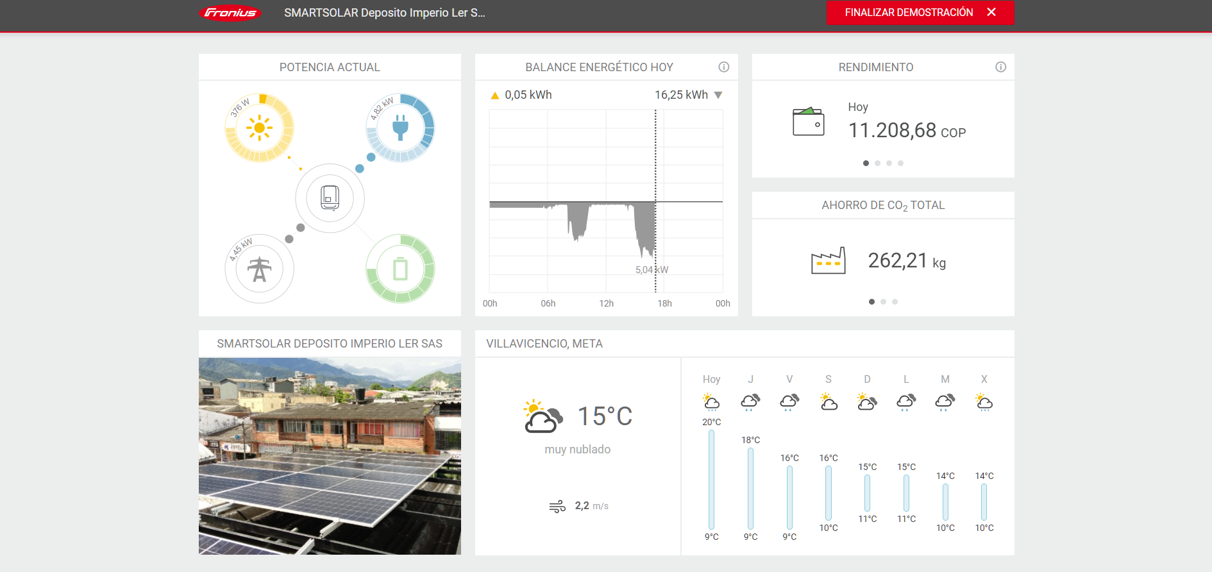Viewport: 1212px width, 572px height.
Task: Click the solar production sun icon
Action: coord(259,128)
